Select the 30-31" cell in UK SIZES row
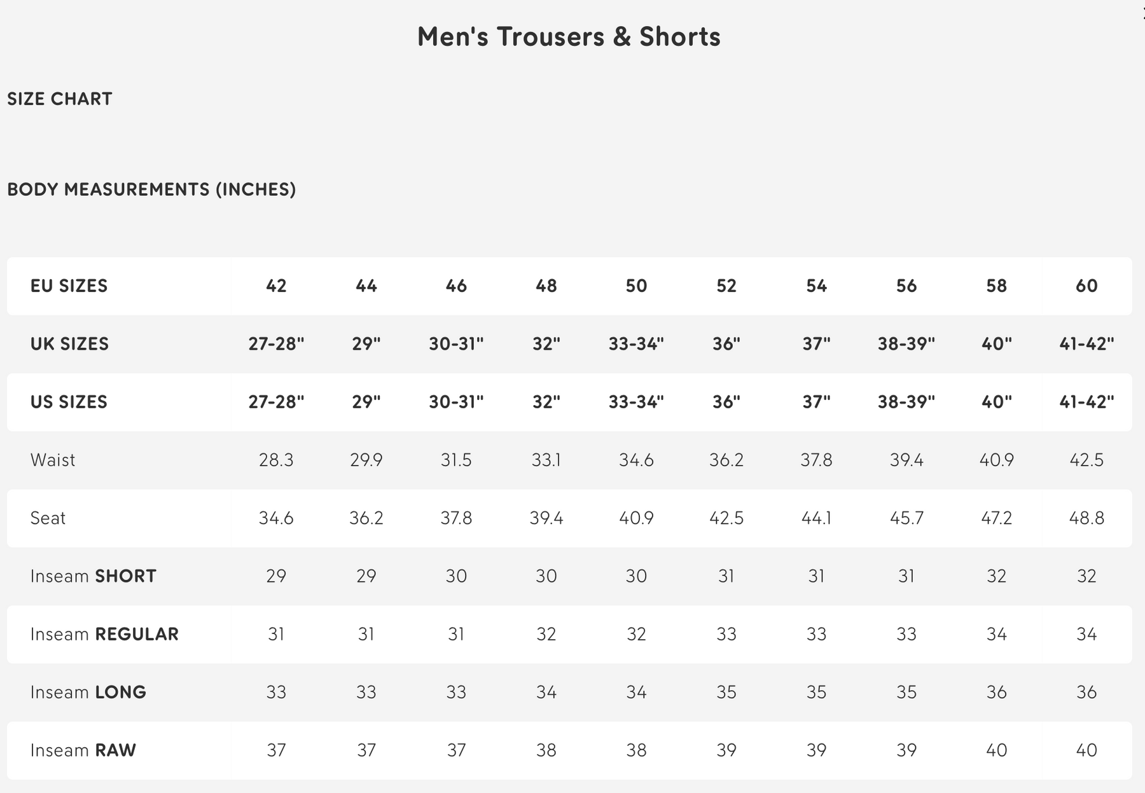 click(456, 344)
